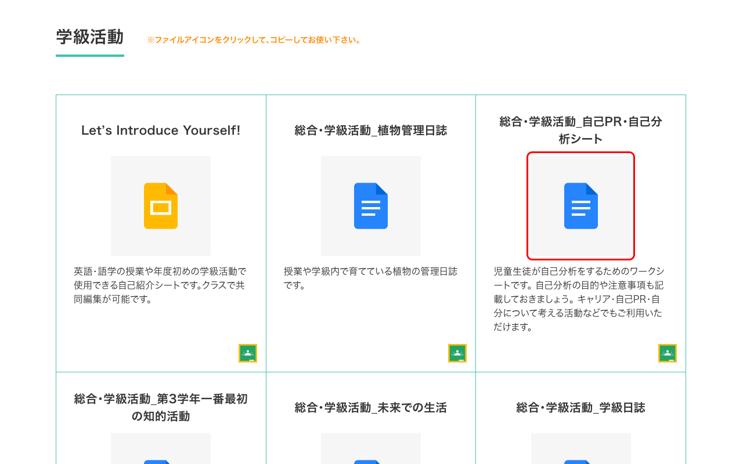The height and width of the screenshot is (464, 743).
Task: Click Classroom icon in 植物管理日誌 card
Action: click(x=457, y=353)
